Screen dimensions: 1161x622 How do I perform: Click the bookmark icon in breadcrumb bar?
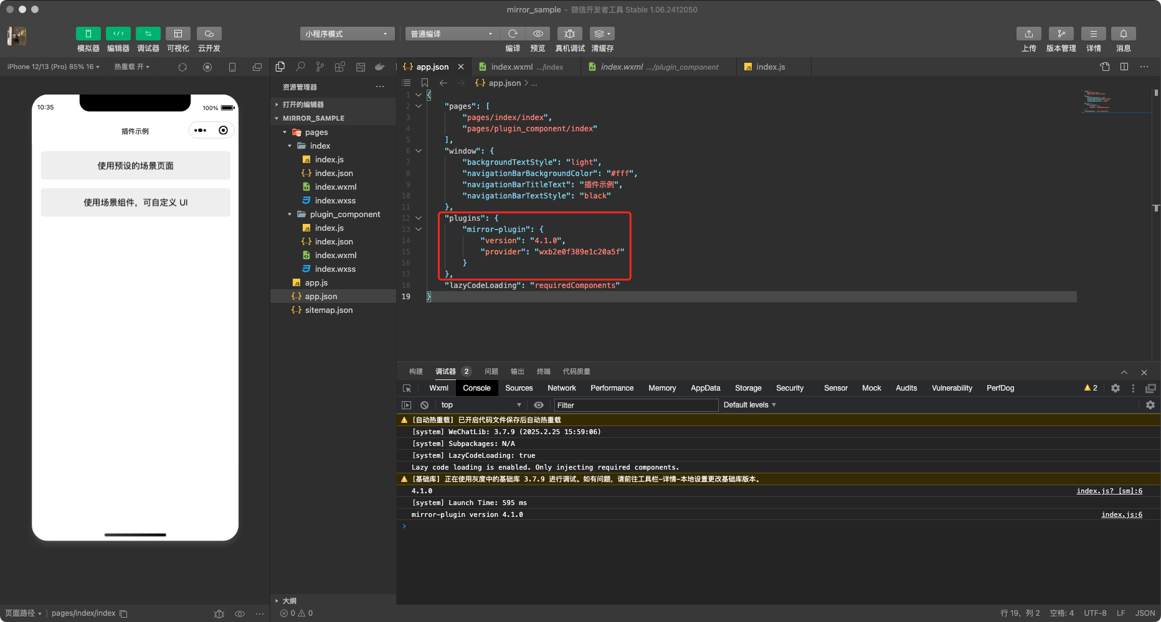click(x=425, y=83)
